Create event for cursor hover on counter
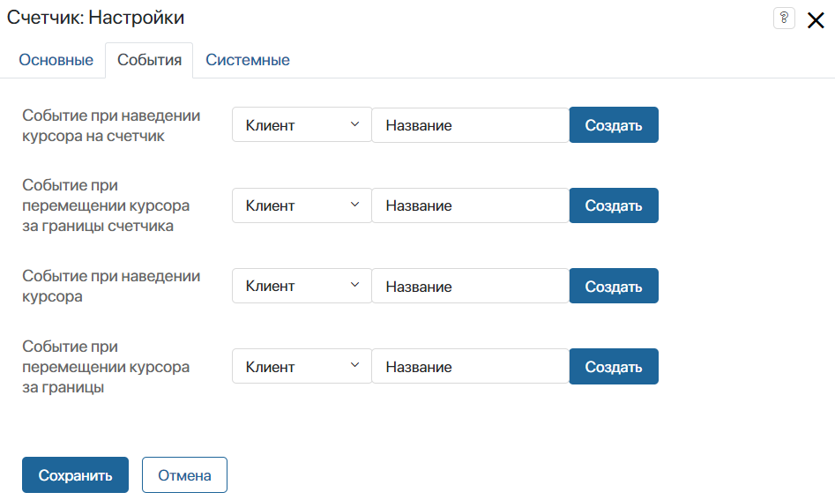The width and height of the screenshot is (835, 500). tap(614, 125)
